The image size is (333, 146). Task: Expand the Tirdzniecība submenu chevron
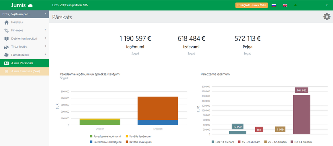[x=45, y=46]
